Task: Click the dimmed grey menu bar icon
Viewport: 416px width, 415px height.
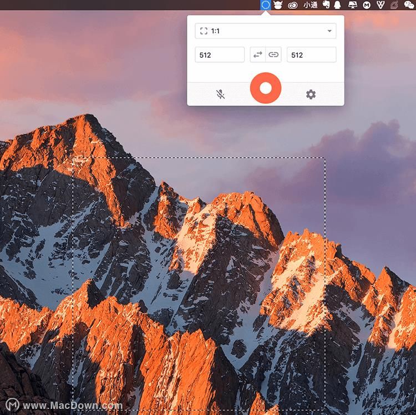Action: (x=394, y=5)
